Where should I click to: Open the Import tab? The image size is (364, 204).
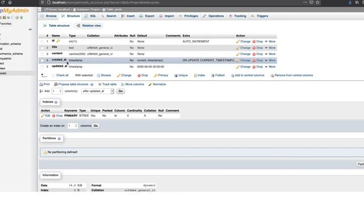click(x=167, y=16)
